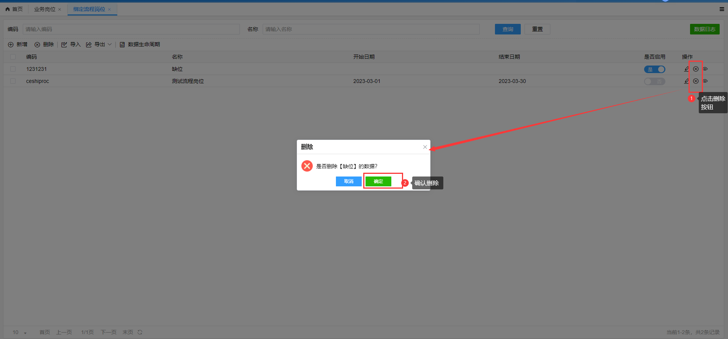Click 取消 in the delete dialog
Screen dimensions: 728x339
349,181
